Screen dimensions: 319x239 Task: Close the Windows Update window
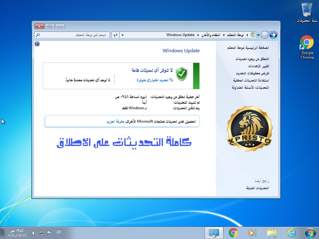[39, 26]
